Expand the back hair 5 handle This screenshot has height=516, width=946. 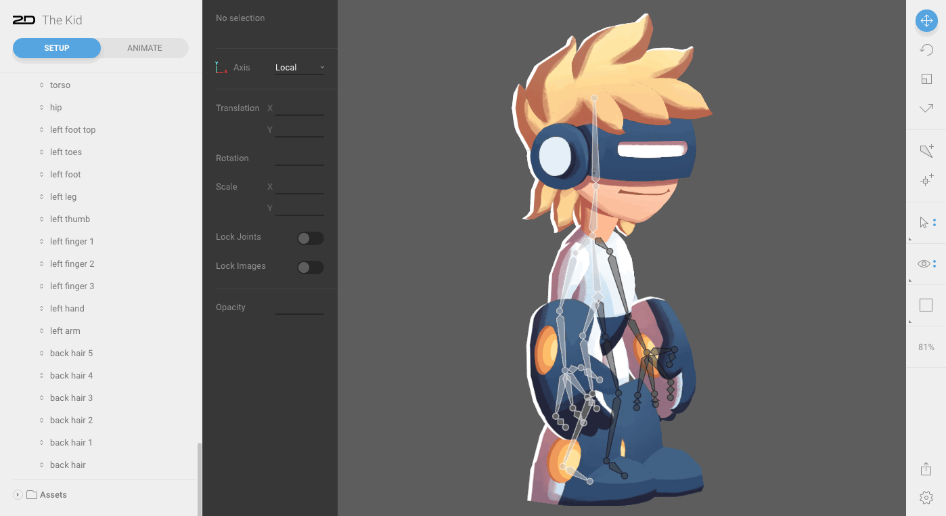tap(42, 353)
